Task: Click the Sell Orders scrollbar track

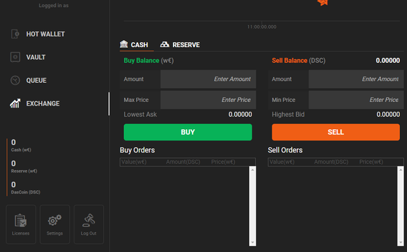Action: [401, 206]
